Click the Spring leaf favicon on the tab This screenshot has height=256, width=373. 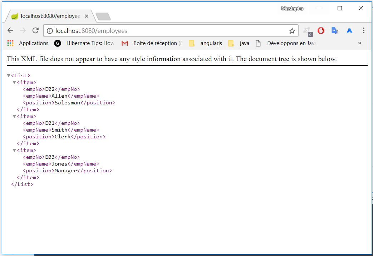click(14, 16)
